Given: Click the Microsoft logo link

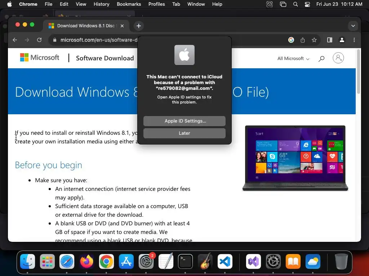Looking at the screenshot, I should pos(40,57).
